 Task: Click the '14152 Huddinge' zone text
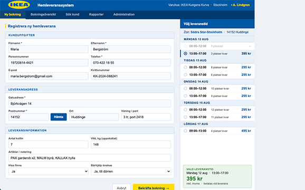click(237, 32)
